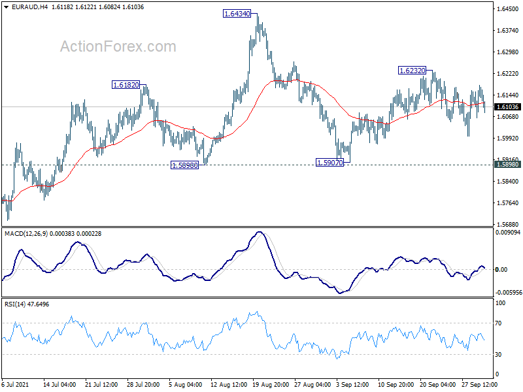Select the 1.57640 price axis value

508,203
